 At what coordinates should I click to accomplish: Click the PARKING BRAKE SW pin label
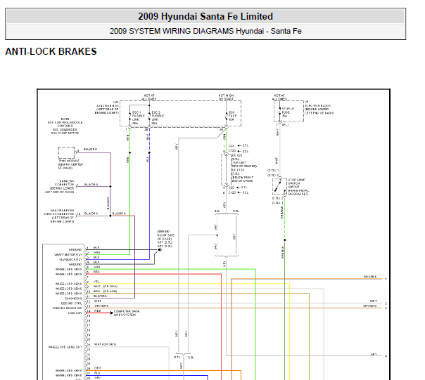[68, 308]
